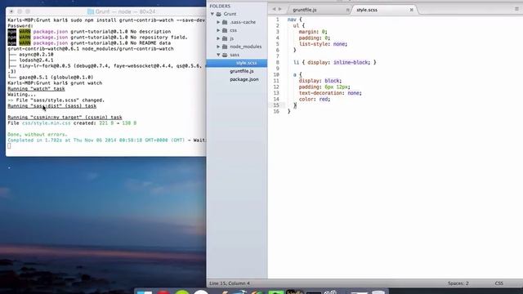Click the 'grunt watch' command line in Terminal
This screenshot has height=294, width=523.
(55, 83)
